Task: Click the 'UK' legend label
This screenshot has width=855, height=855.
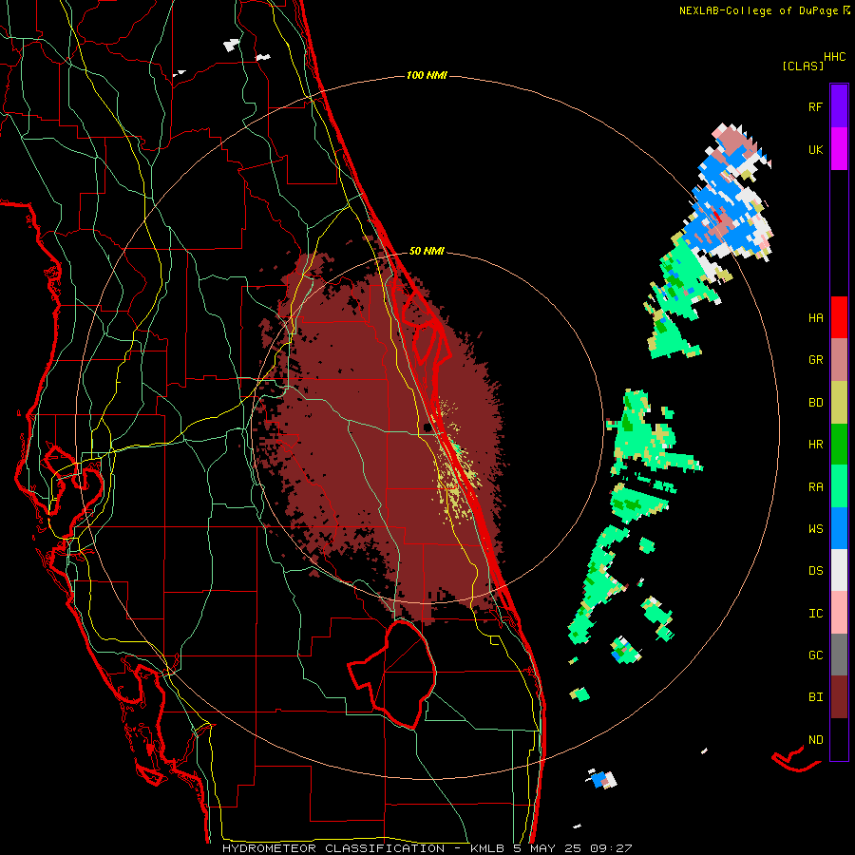Action: pos(815,149)
